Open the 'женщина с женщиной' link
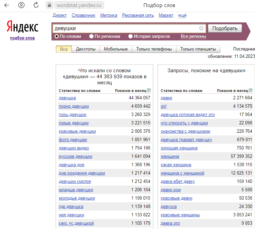The width and height of the screenshot is (255, 229). click(182, 173)
